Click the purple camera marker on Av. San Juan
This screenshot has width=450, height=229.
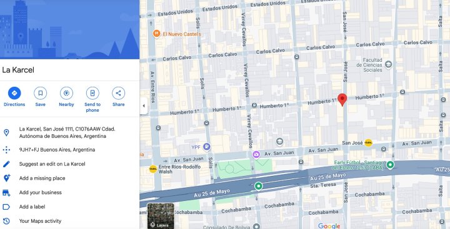[256, 155]
